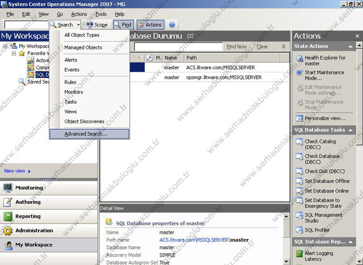Image resolution: width=363 pixels, height=265 pixels.
Task: Run Check Database (DBCC) task
Action: coord(318,159)
